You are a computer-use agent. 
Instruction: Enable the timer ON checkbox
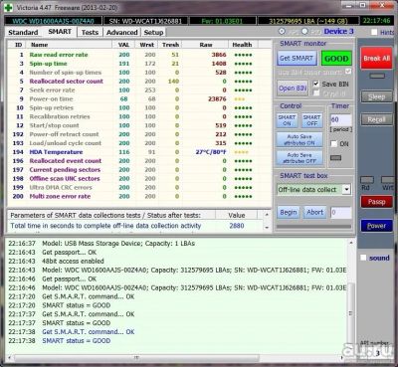coord(334,143)
